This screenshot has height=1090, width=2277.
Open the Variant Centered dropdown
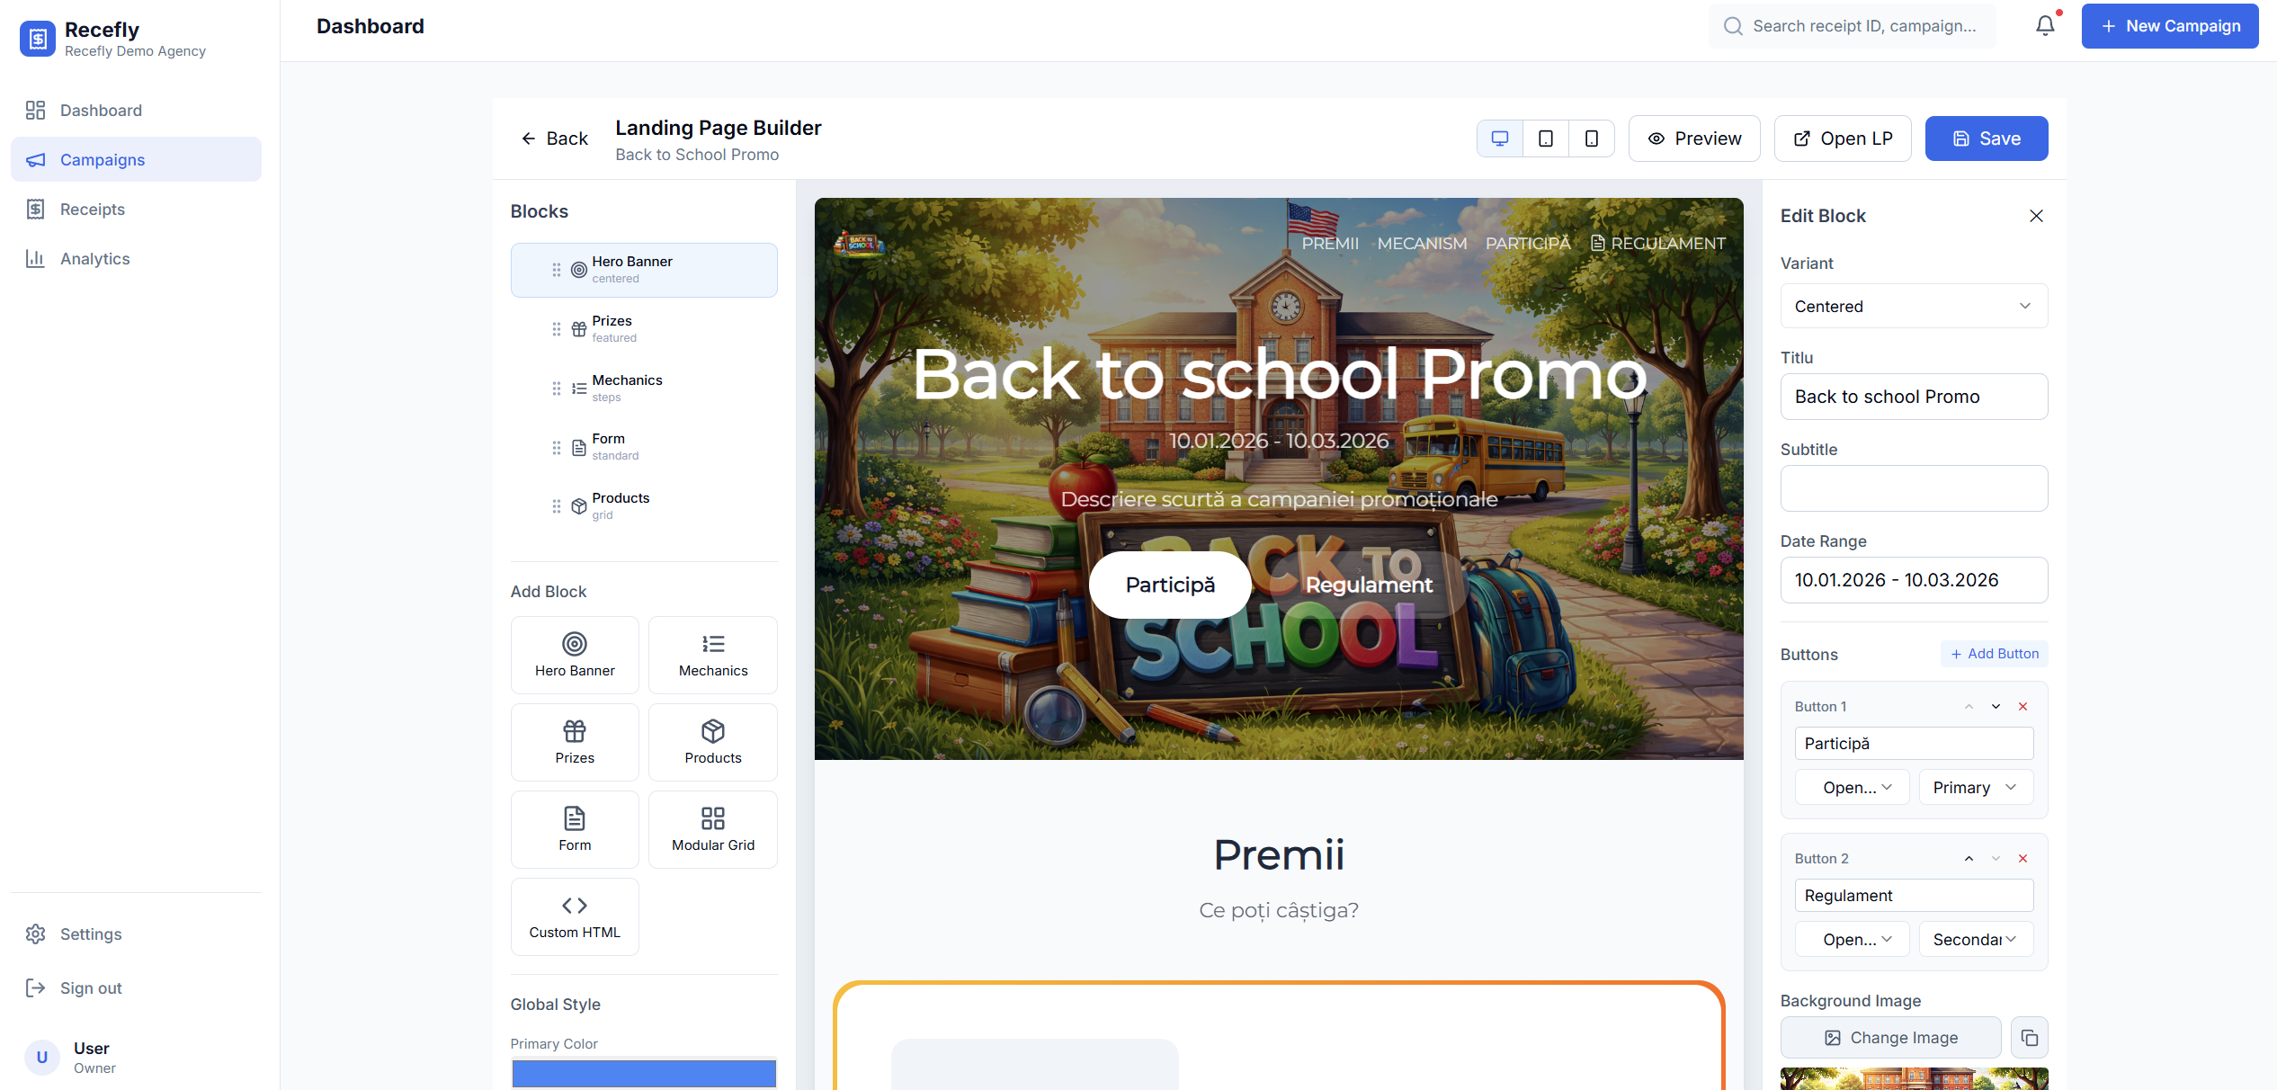coord(1914,306)
